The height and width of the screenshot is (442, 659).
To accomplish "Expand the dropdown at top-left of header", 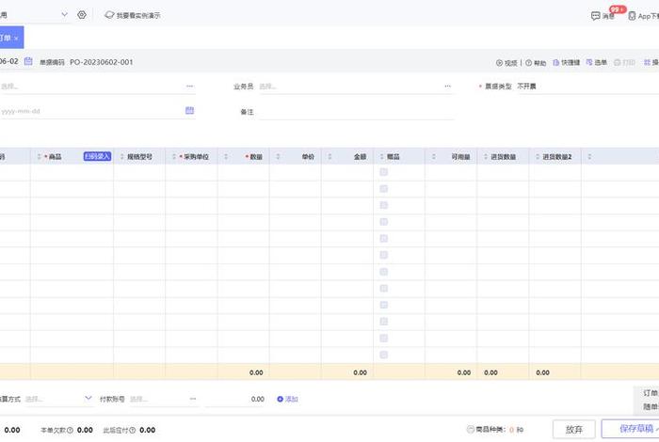I will [x=64, y=15].
